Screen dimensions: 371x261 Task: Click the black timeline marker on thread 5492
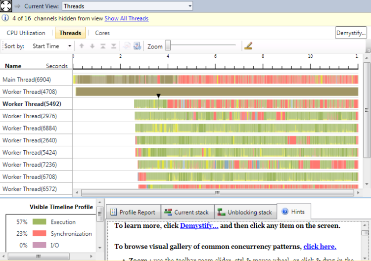point(158,95)
